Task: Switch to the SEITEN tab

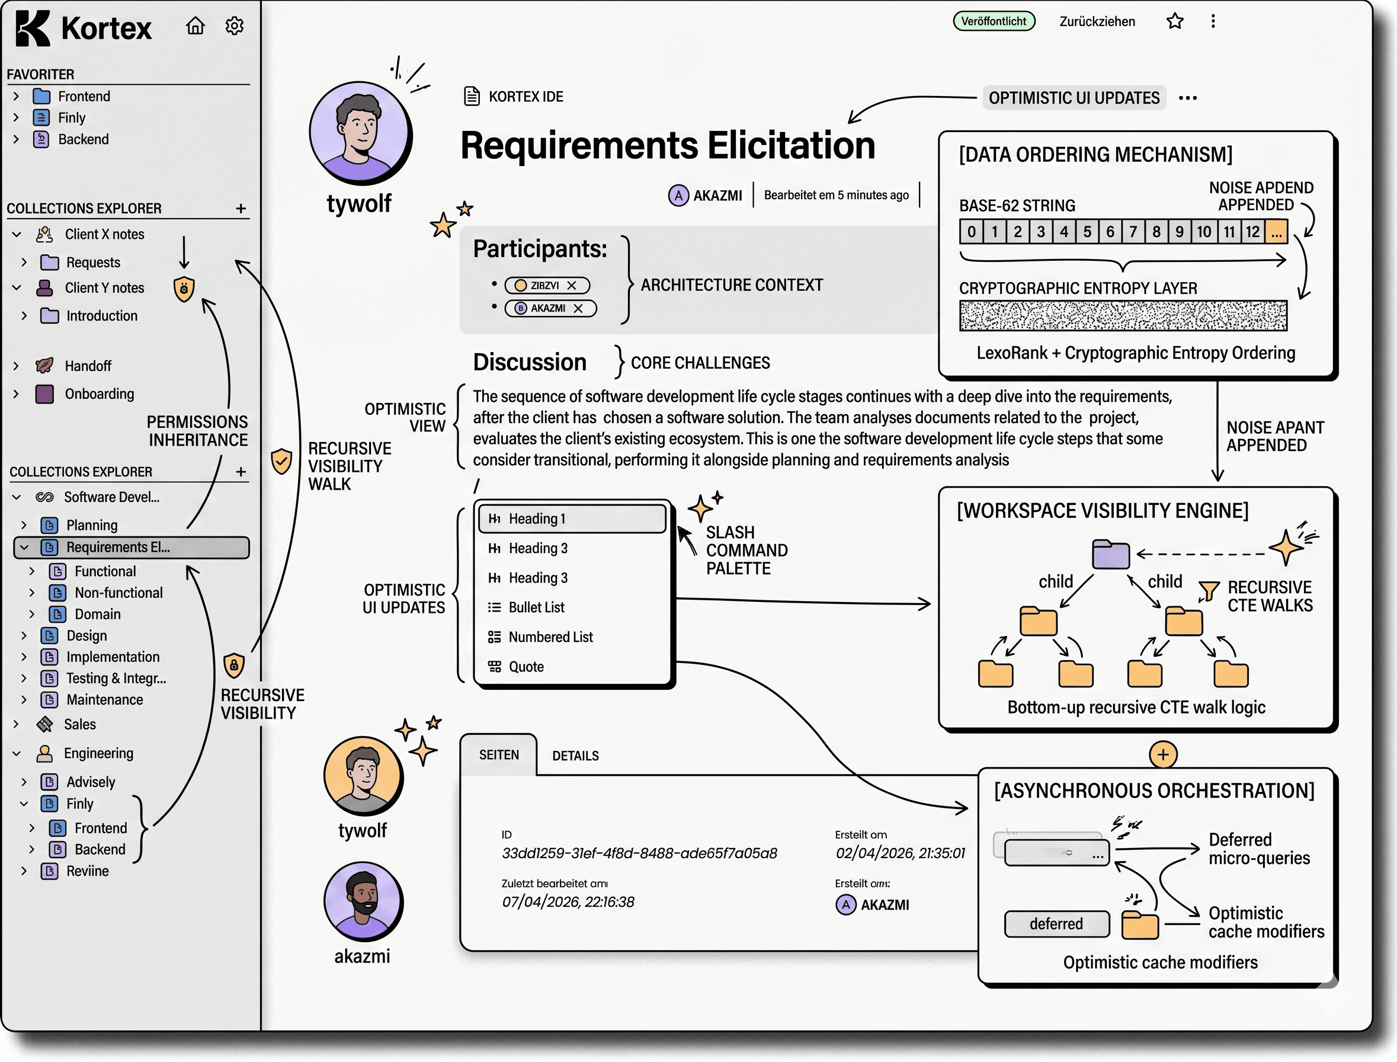Action: click(498, 755)
